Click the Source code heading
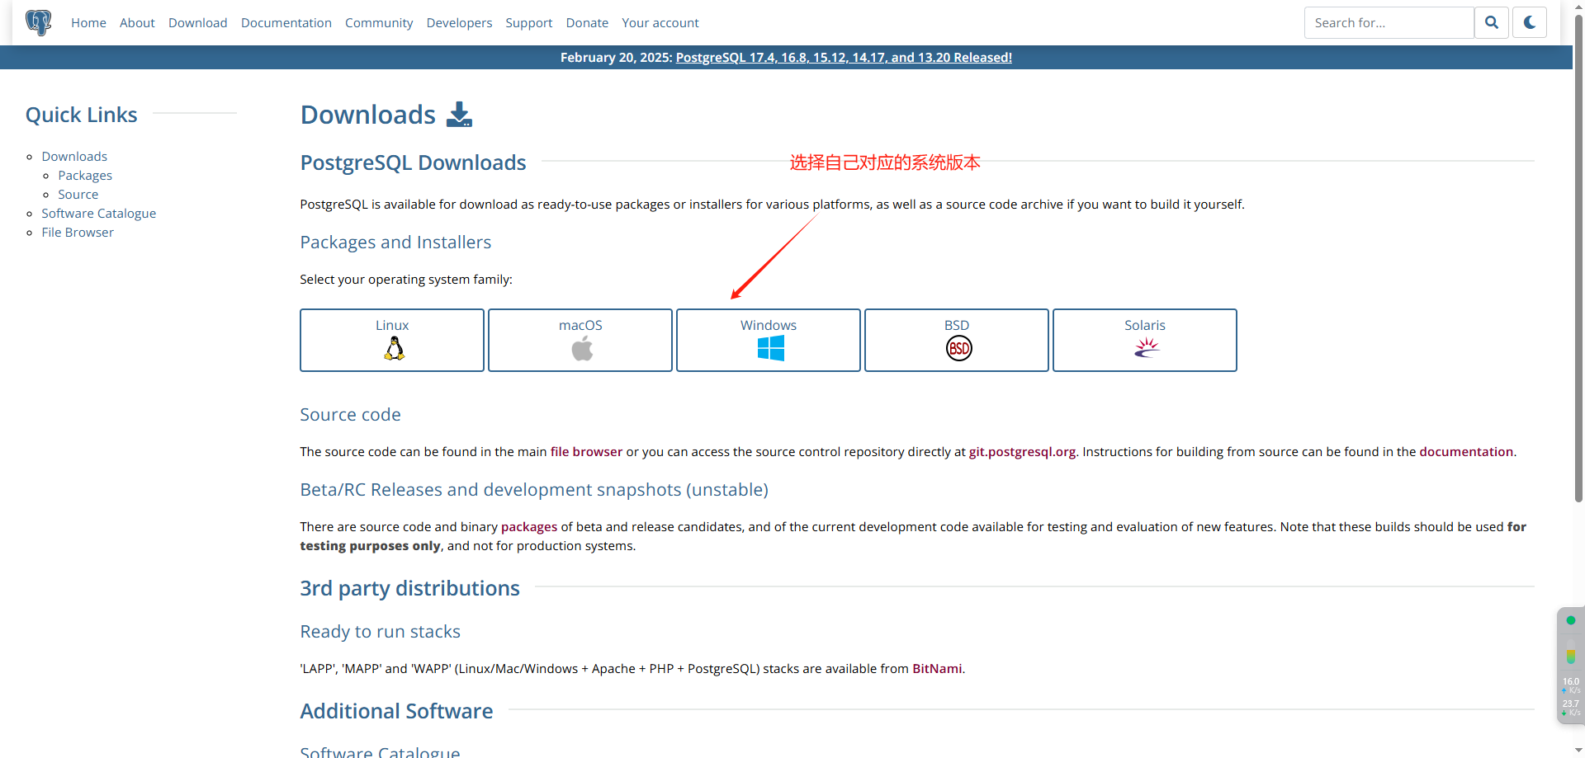 350,415
